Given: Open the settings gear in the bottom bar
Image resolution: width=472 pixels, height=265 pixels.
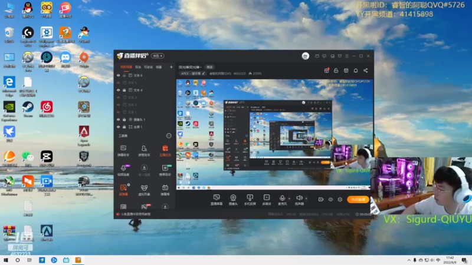Looking at the screenshot, I should click(x=340, y=199).
